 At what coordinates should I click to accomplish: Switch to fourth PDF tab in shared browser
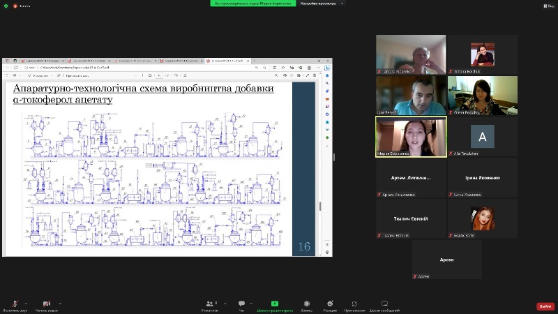click(181, 61)
